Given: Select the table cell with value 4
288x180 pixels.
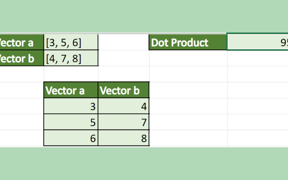Looking at the screenshot, I should (124, 107).
